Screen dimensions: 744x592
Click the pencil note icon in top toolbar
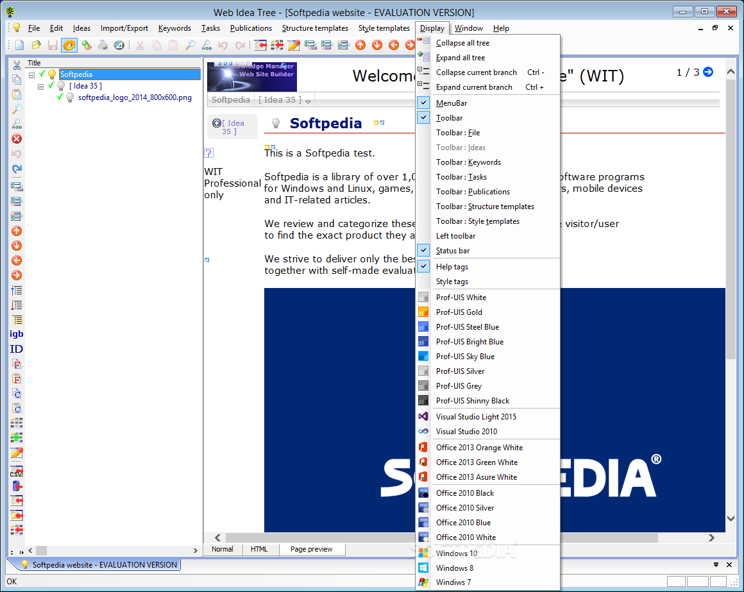pyautogui.click(x=294, y=45)
